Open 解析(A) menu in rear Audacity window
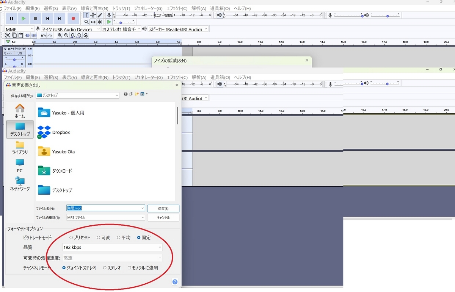 tap(199, 8)
